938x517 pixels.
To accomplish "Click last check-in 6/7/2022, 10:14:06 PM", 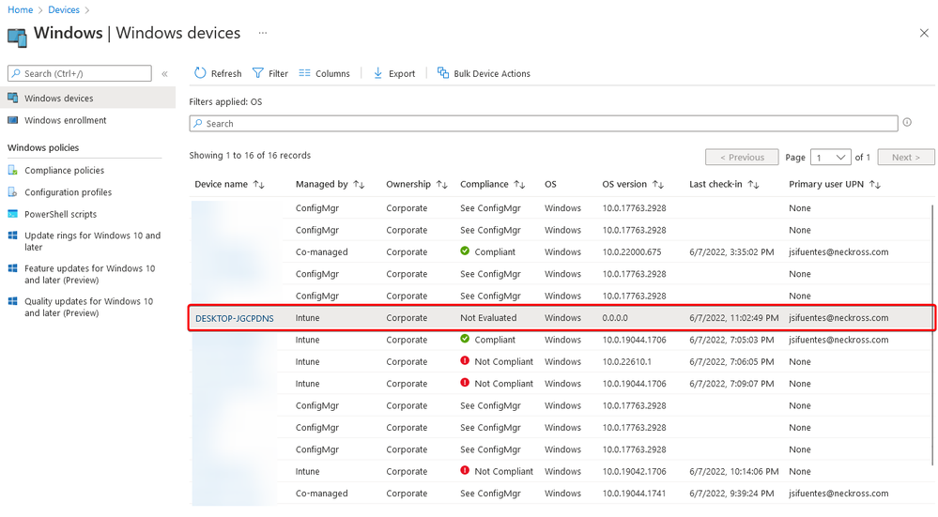I will [x=734, y=472].
